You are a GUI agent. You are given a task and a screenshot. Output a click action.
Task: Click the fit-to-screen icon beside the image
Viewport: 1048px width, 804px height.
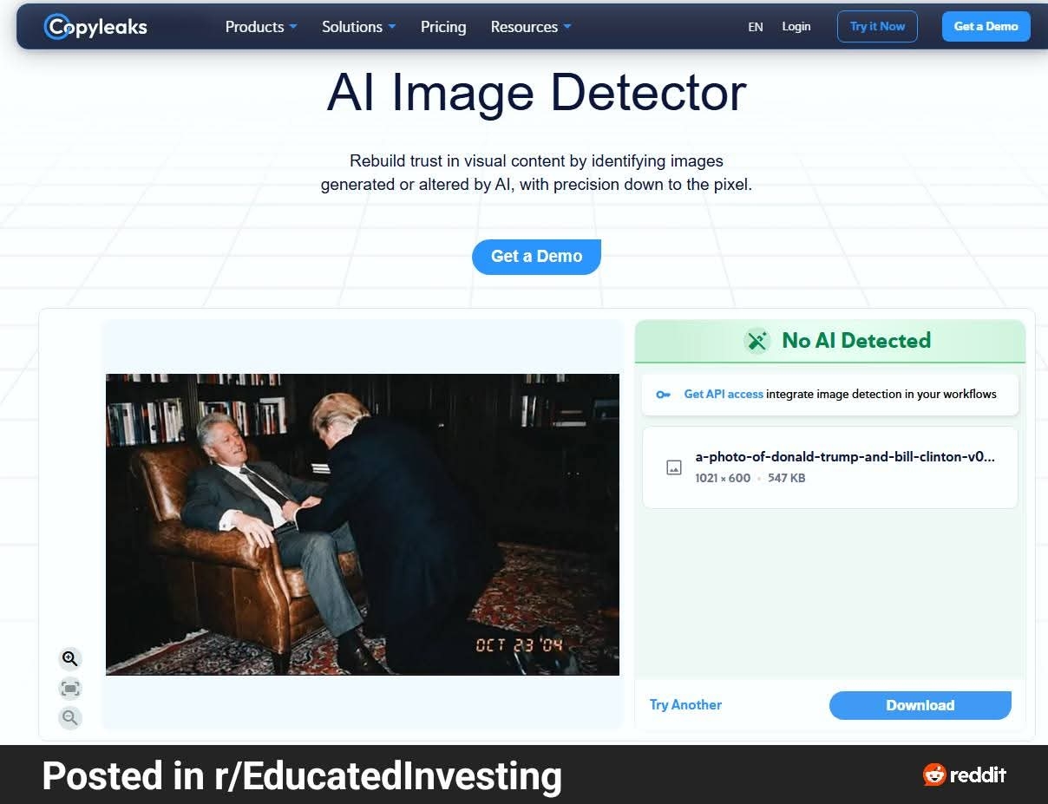coord(70,689)
